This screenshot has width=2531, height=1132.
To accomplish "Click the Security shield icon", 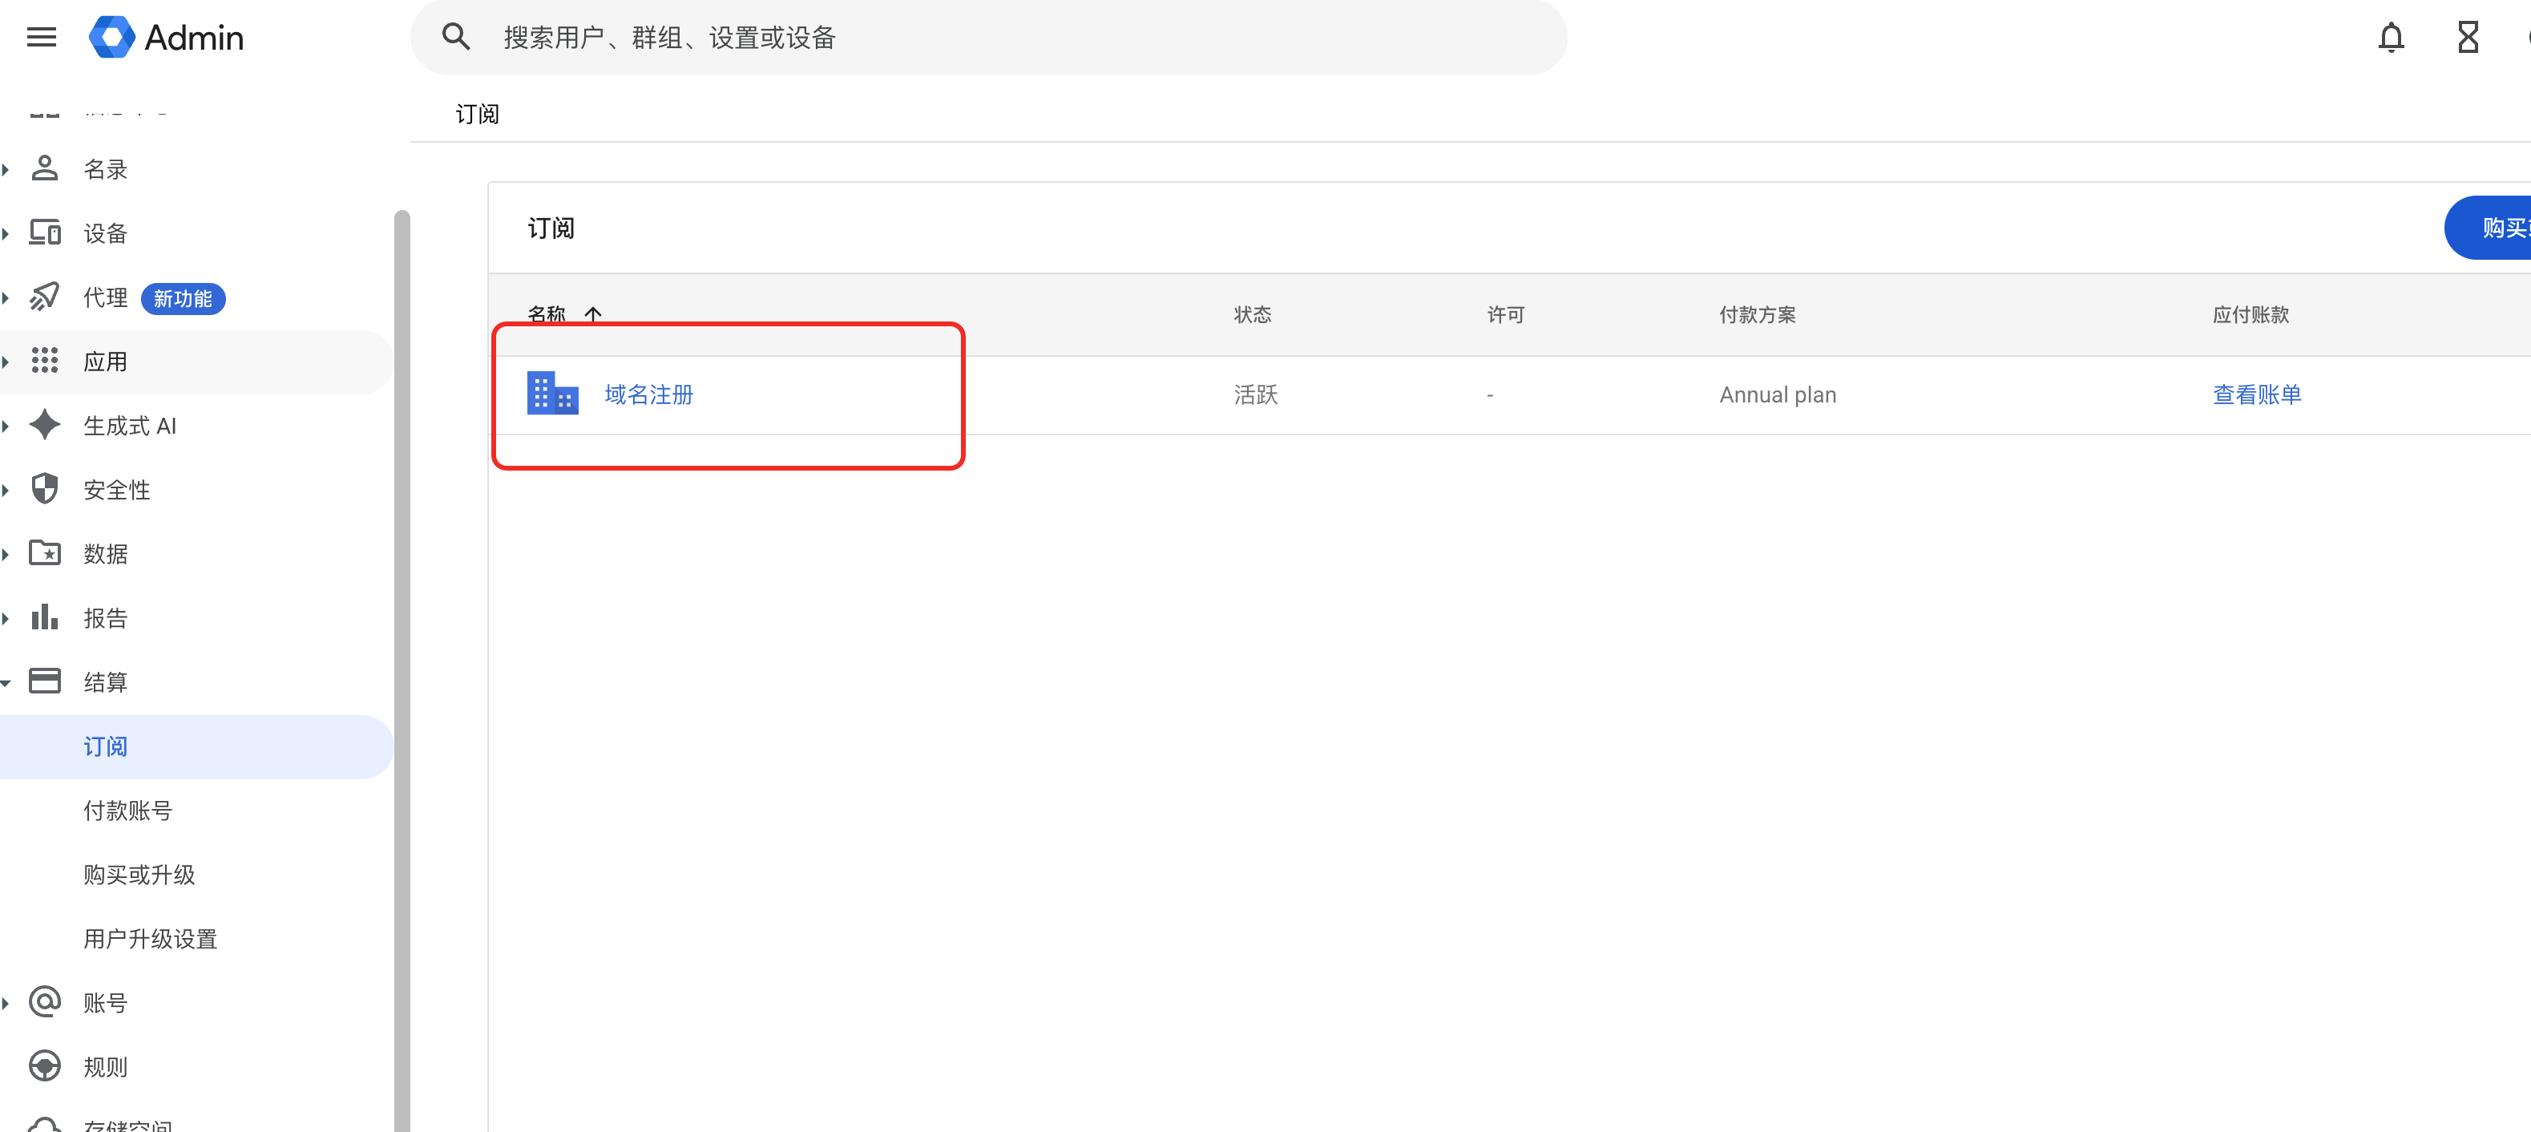I will (x=44, y=488).
